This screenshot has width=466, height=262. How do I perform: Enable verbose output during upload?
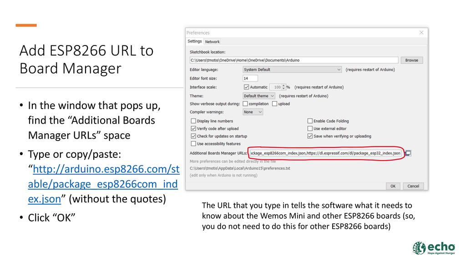tap(274, 104)
